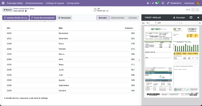
Task: Click the Enero row cell
Action: [x=61, y=44]
